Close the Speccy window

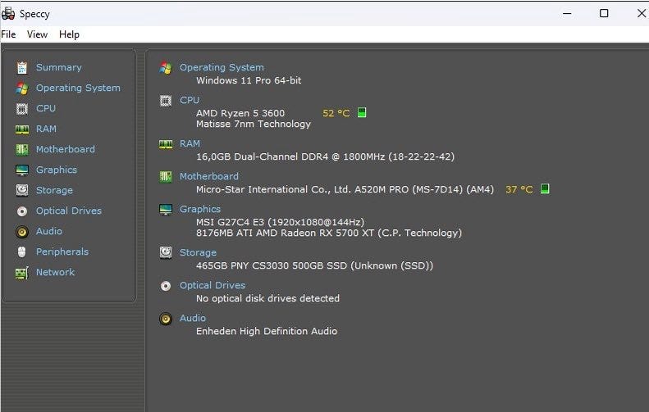[641, 14]
